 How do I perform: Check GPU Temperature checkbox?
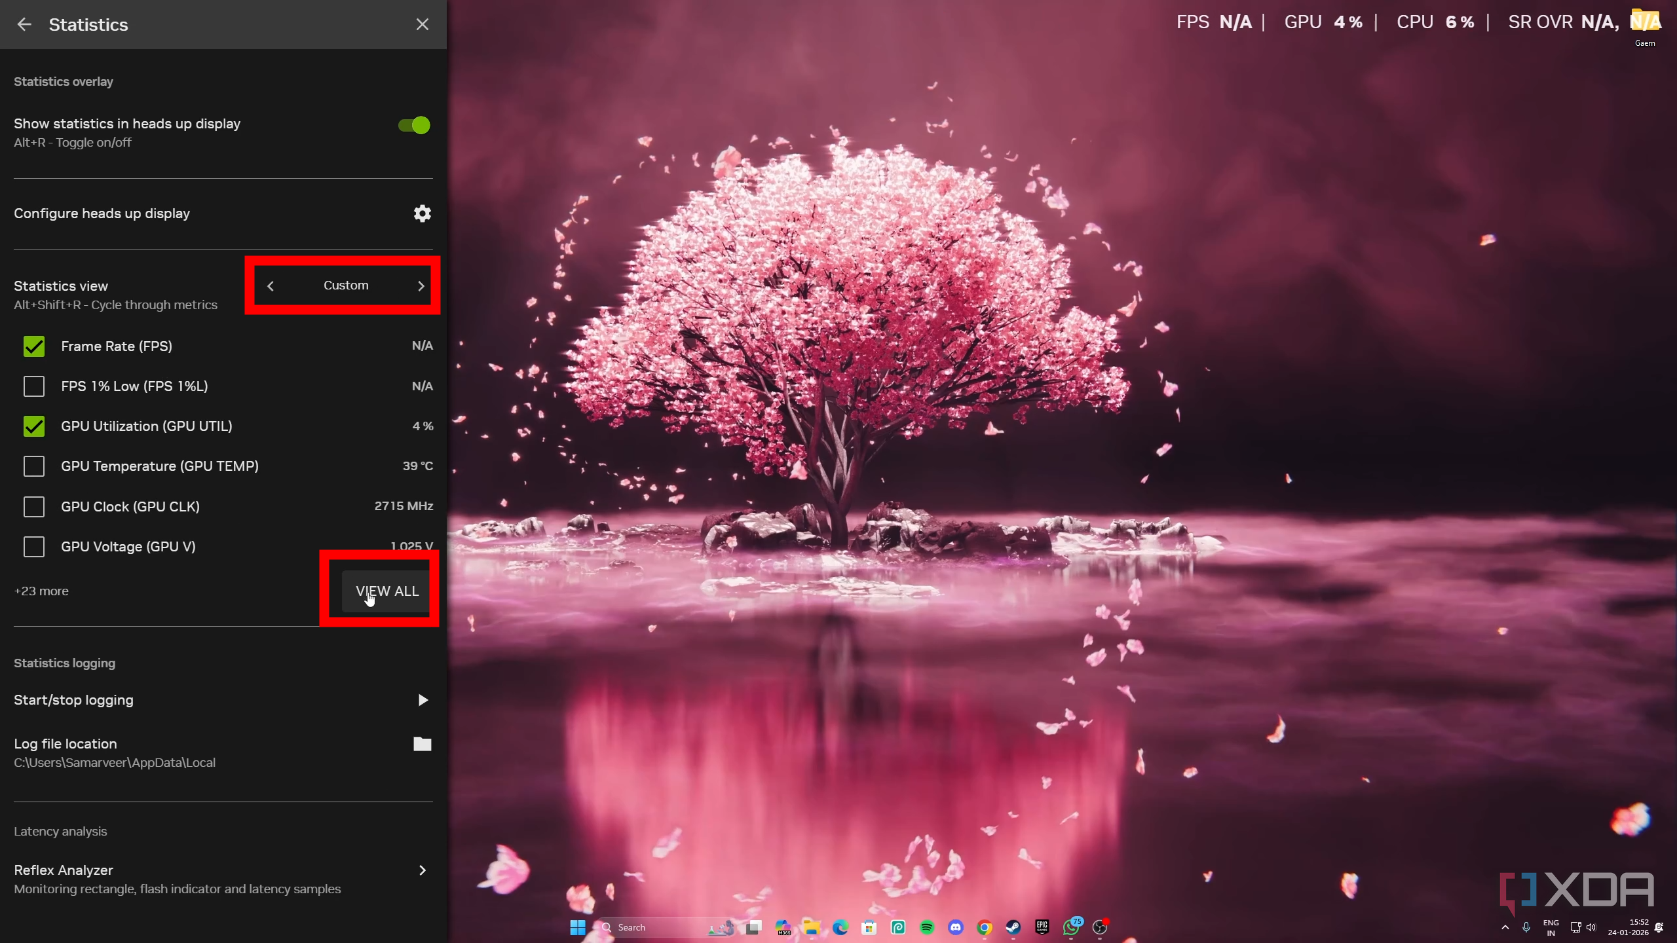pos(34,466)
